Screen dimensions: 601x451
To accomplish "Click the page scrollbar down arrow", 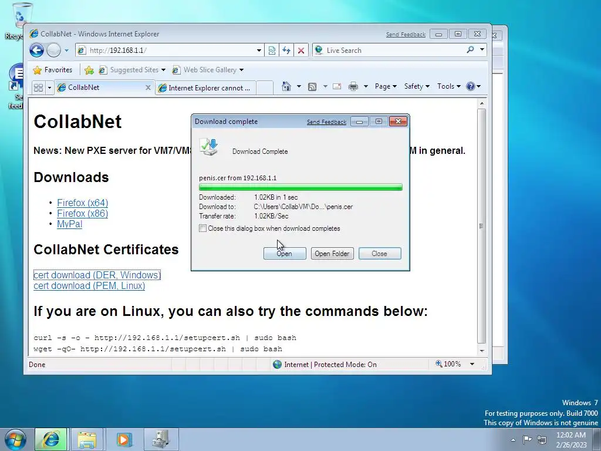I will click(482, 351).
